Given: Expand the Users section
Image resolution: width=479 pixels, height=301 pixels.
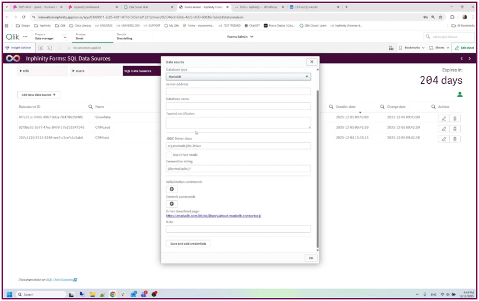Looking at the screenshot, I should [x=95, y=71].
